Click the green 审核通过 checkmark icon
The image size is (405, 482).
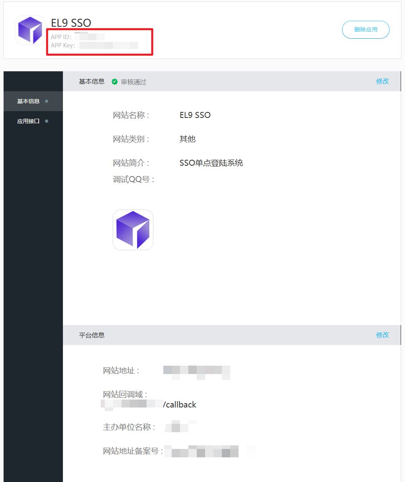tap(115, 82)
